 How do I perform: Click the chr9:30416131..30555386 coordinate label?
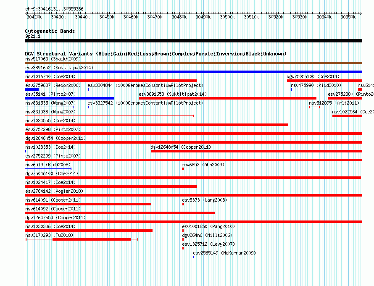click(54, 9)
